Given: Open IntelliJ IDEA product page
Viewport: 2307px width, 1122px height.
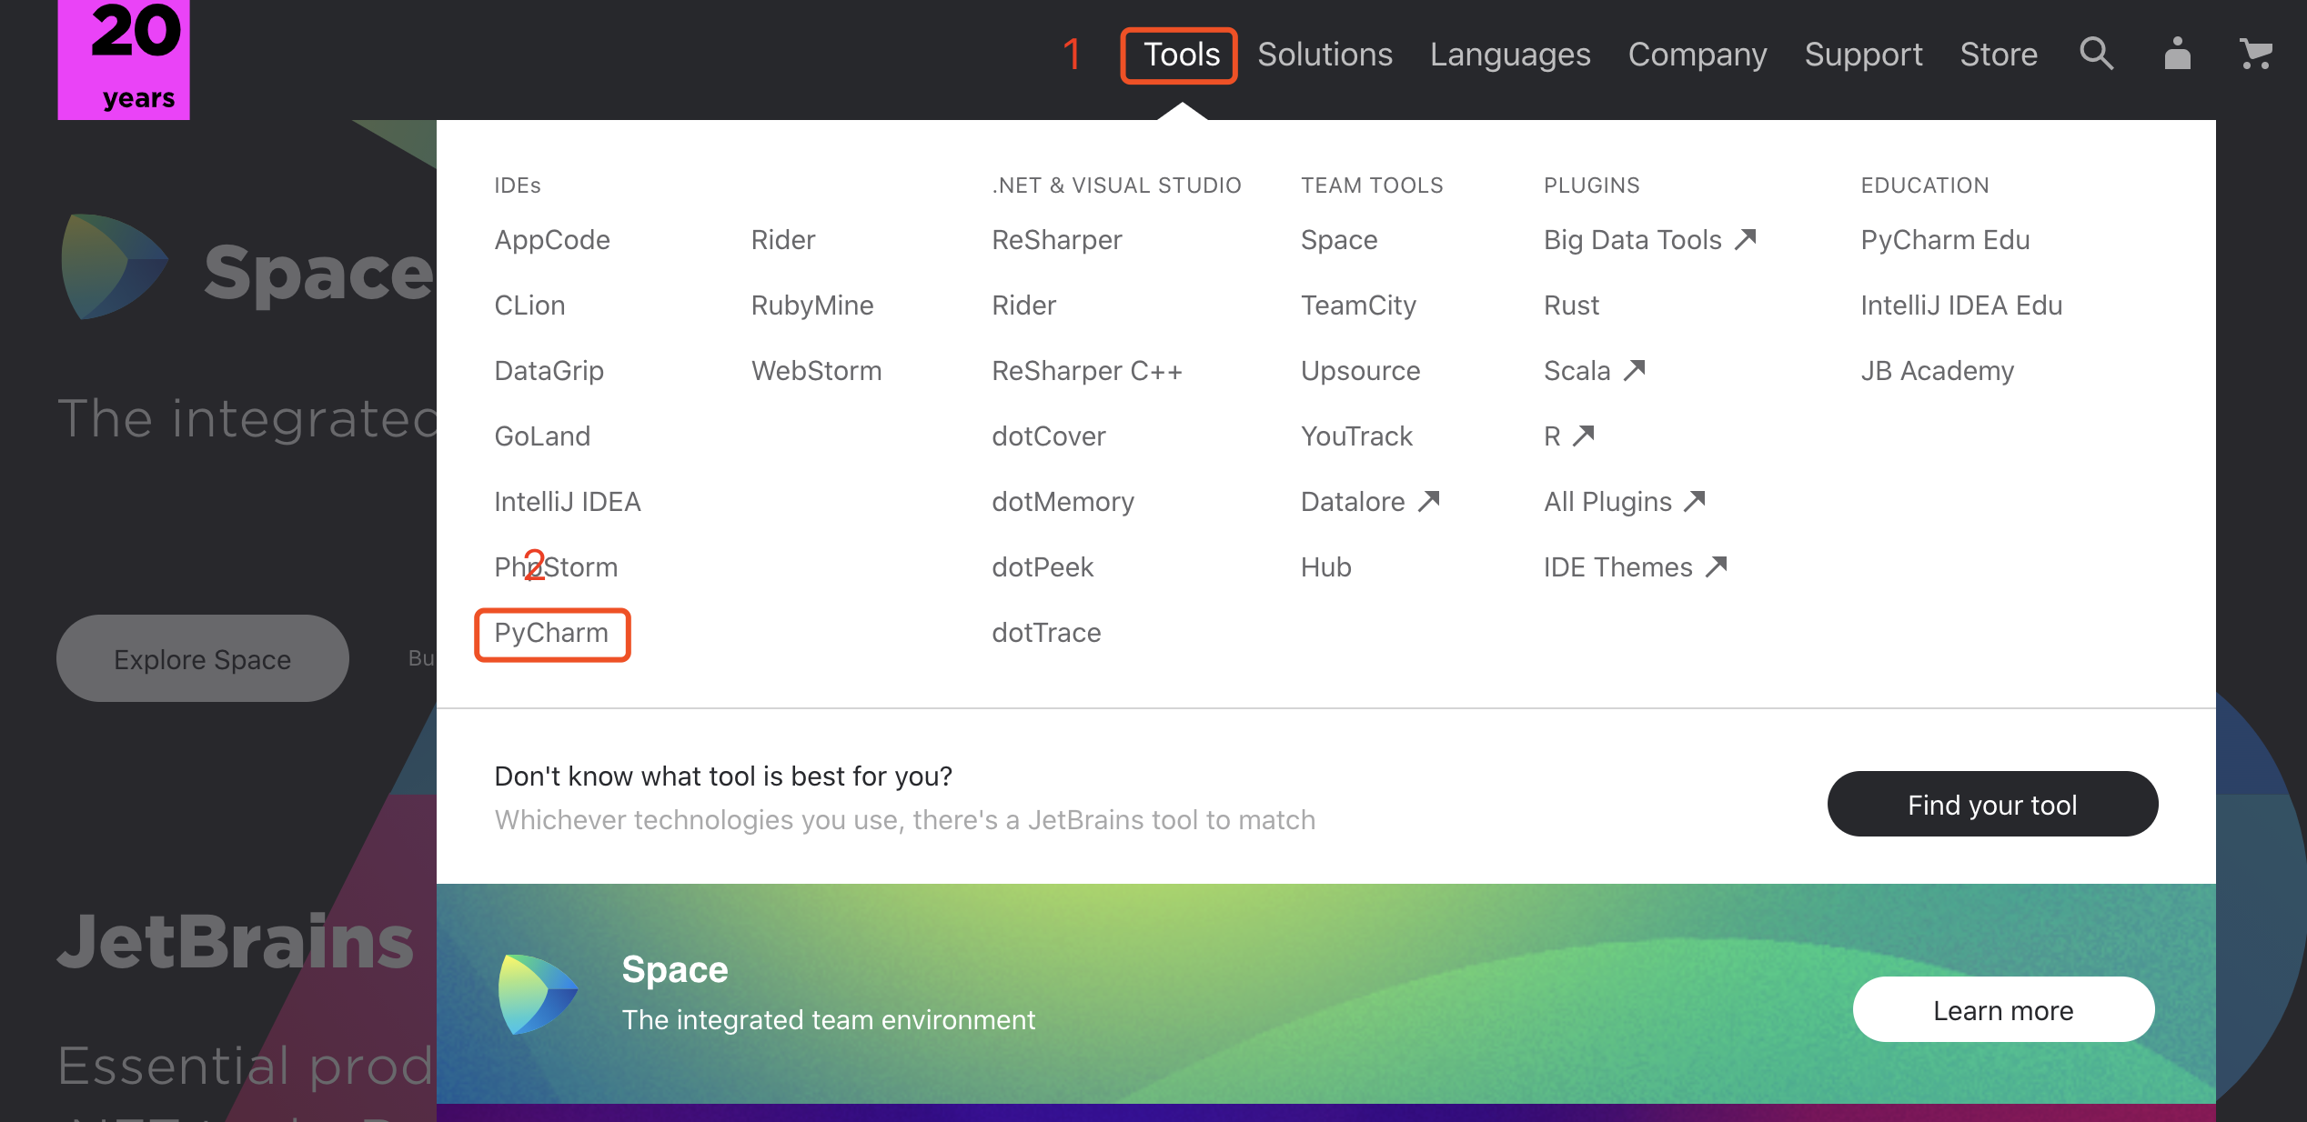Looking at the screenshot, I should (567, 502).
